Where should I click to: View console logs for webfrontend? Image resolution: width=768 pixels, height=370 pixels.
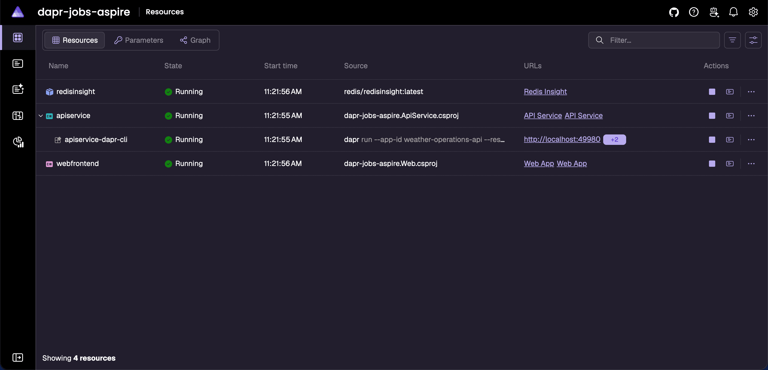[730, 164]
